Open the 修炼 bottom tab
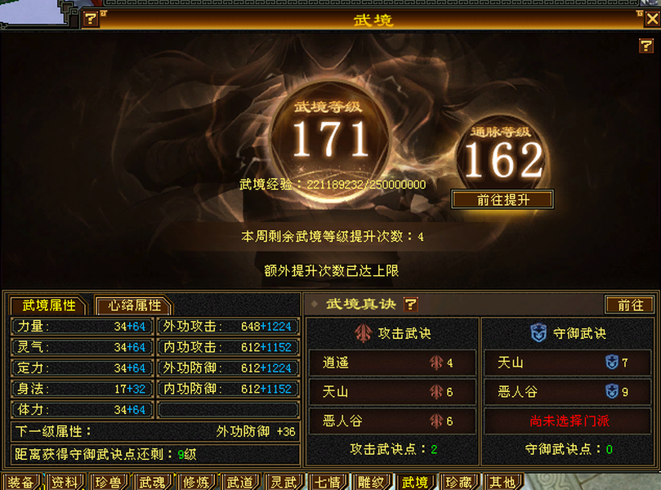This screenshot has height=490, width=661. [196, 482]
